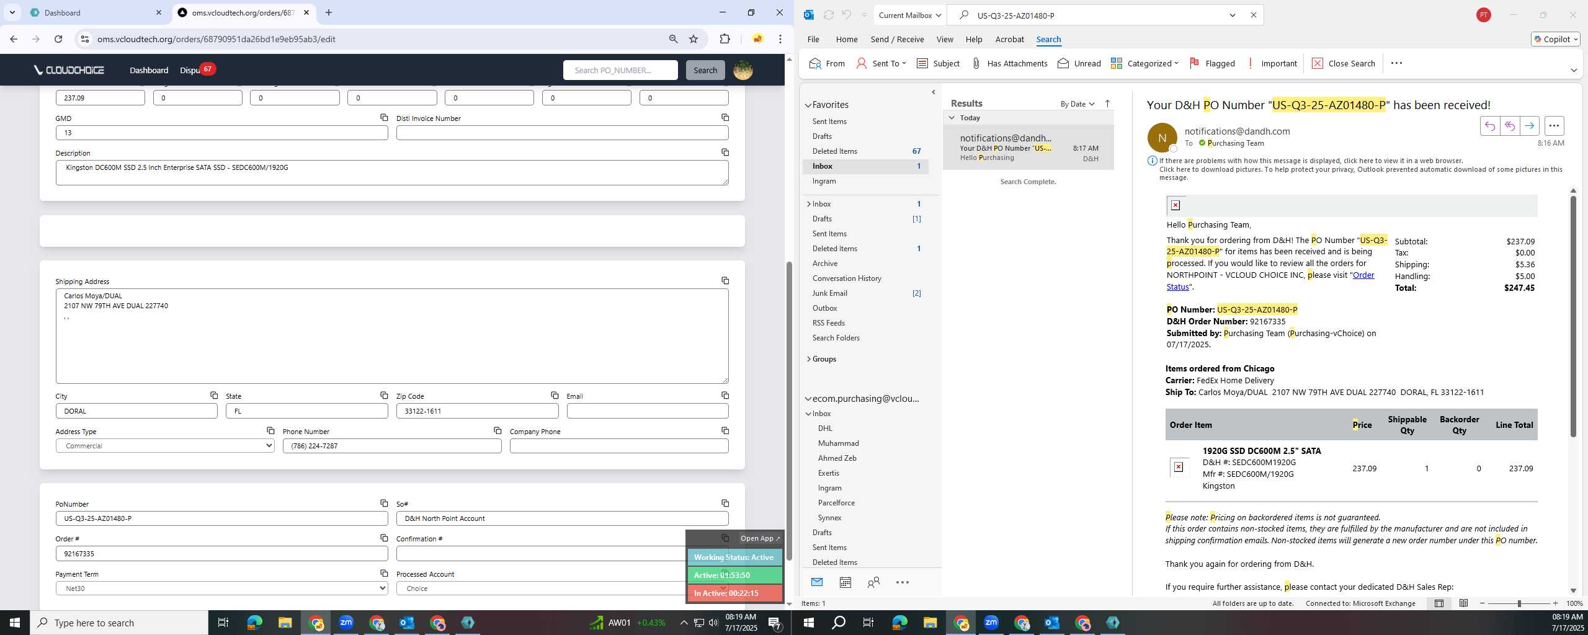Screen dimensions: 1588x635
Task: Toggle Subject search filter
Action: pyautogui.click(x=938, y=63)
